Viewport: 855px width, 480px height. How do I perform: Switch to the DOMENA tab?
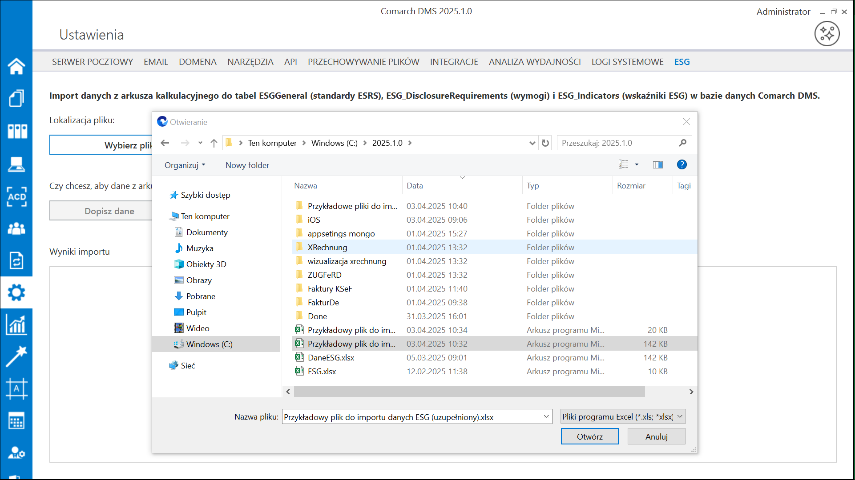[x=198, y=62]
